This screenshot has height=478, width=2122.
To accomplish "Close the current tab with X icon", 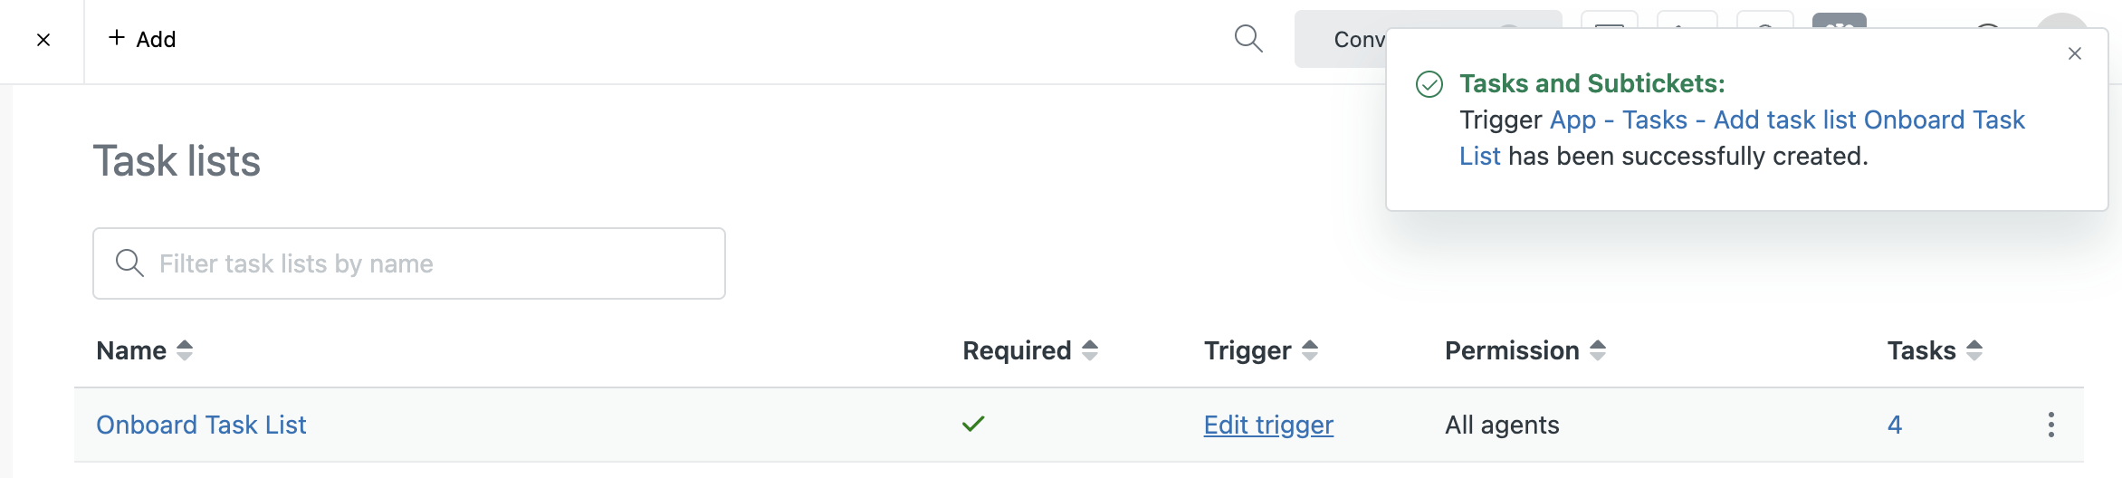I will (x=43, y=40).
